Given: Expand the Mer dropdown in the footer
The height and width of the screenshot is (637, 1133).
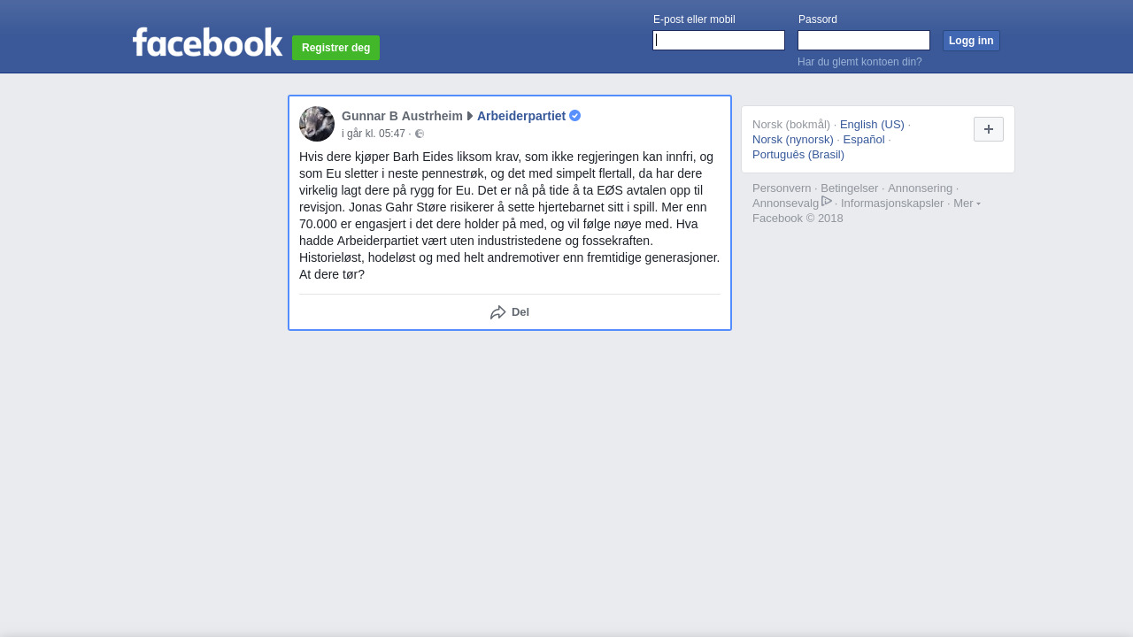Looking at the screenshot, I should (x=967, y=203).
